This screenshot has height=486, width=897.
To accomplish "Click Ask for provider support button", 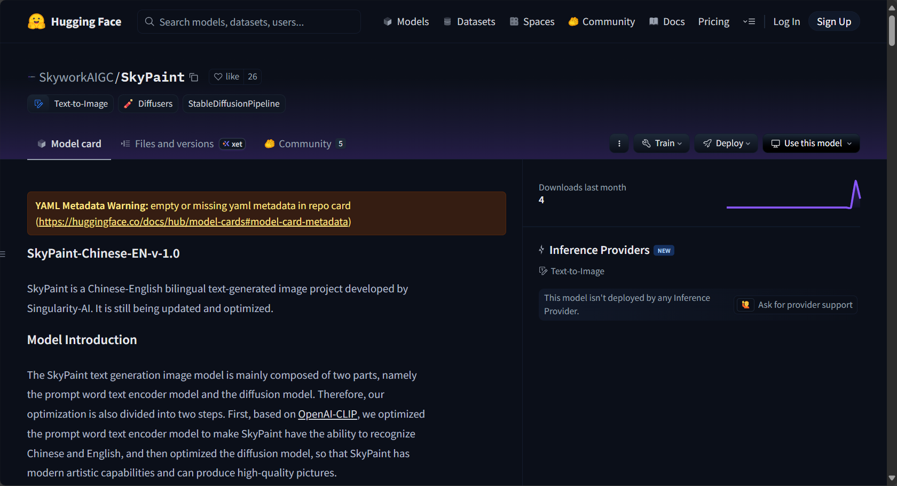I will (796, 305).
